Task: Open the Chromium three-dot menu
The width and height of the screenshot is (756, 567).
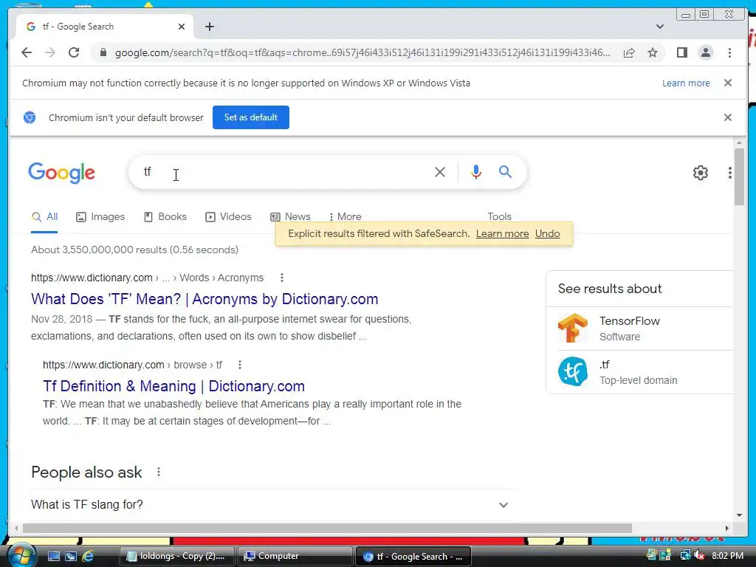Action: click(x=729, y=52)
